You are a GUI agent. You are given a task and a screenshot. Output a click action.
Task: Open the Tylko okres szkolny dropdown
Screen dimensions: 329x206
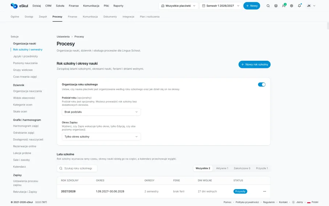(x=101, y=137)
